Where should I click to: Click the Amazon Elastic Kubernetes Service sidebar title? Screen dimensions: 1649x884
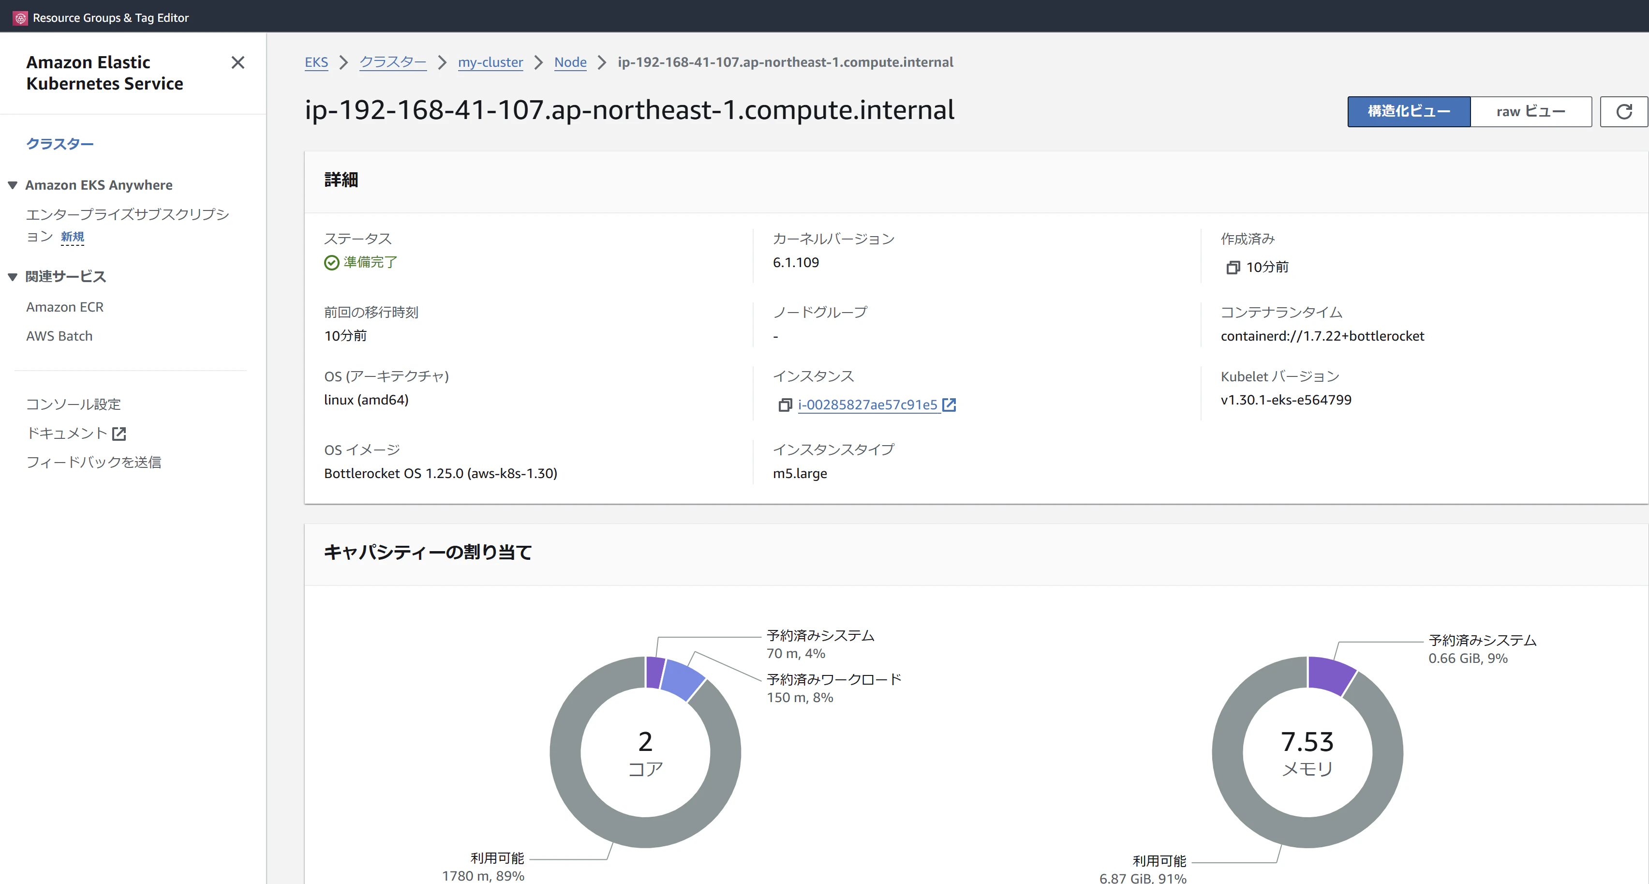(104, 73)
